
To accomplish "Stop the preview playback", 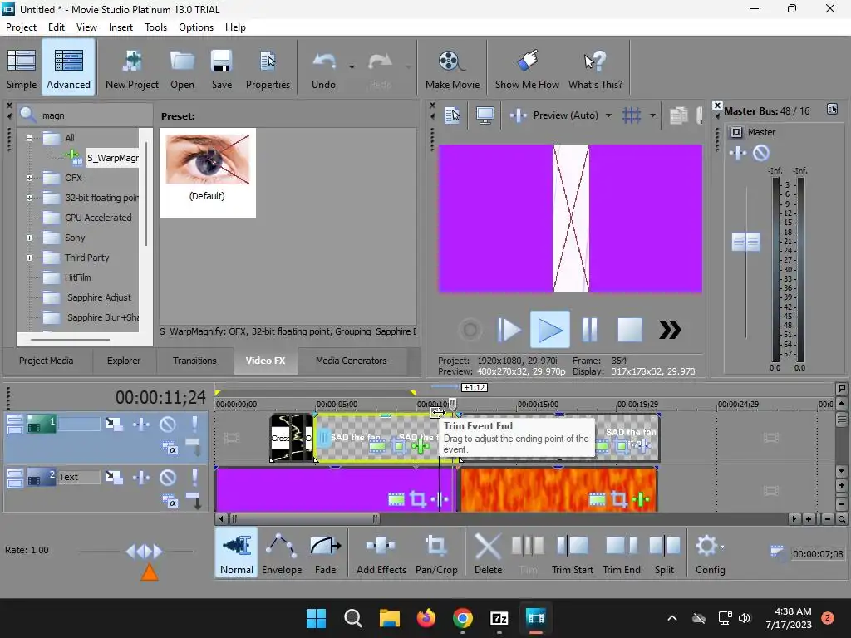I will (x=630, y=330).
